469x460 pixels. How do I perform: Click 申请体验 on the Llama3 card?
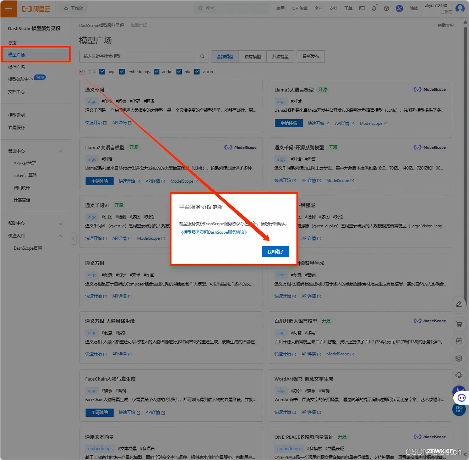(289, 123)
